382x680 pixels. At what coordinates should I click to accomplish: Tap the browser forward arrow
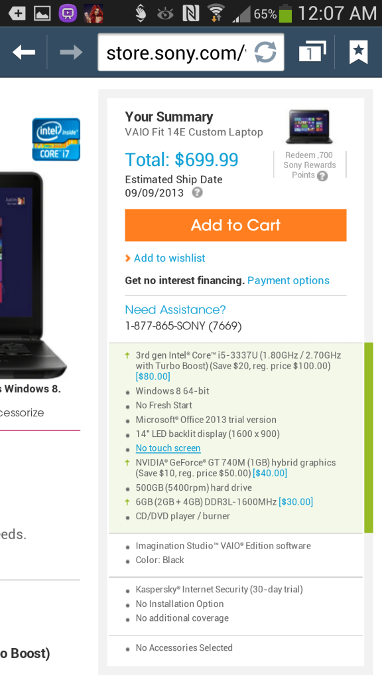click(71, 52)
